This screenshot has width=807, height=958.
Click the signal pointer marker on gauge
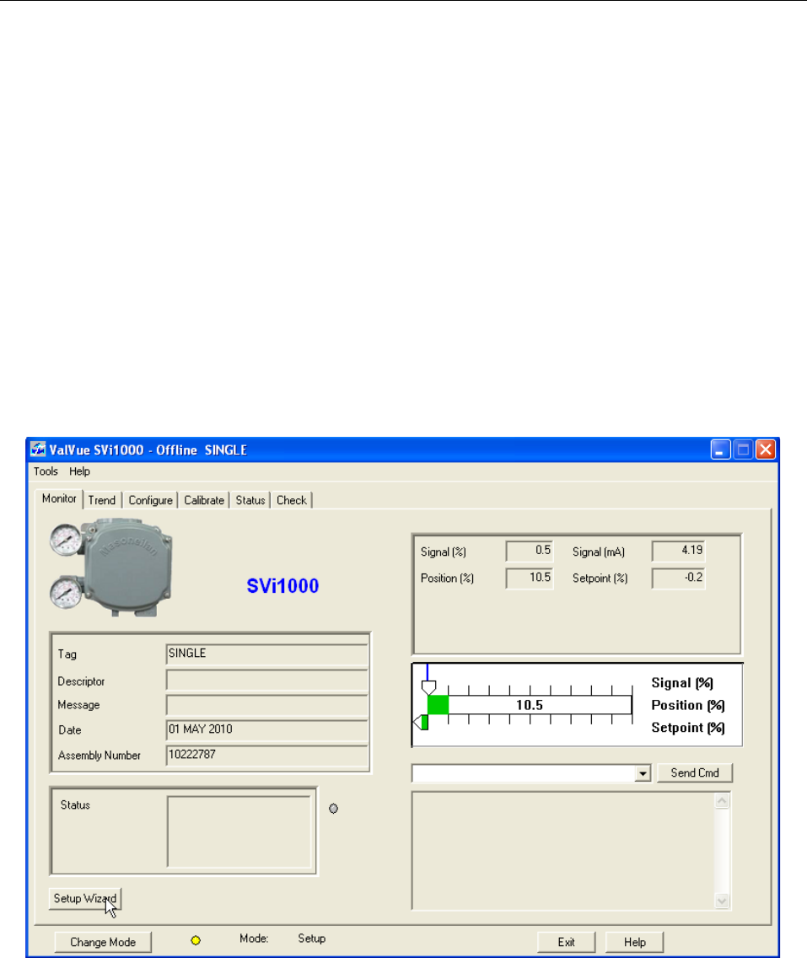[x=428, y=686]
